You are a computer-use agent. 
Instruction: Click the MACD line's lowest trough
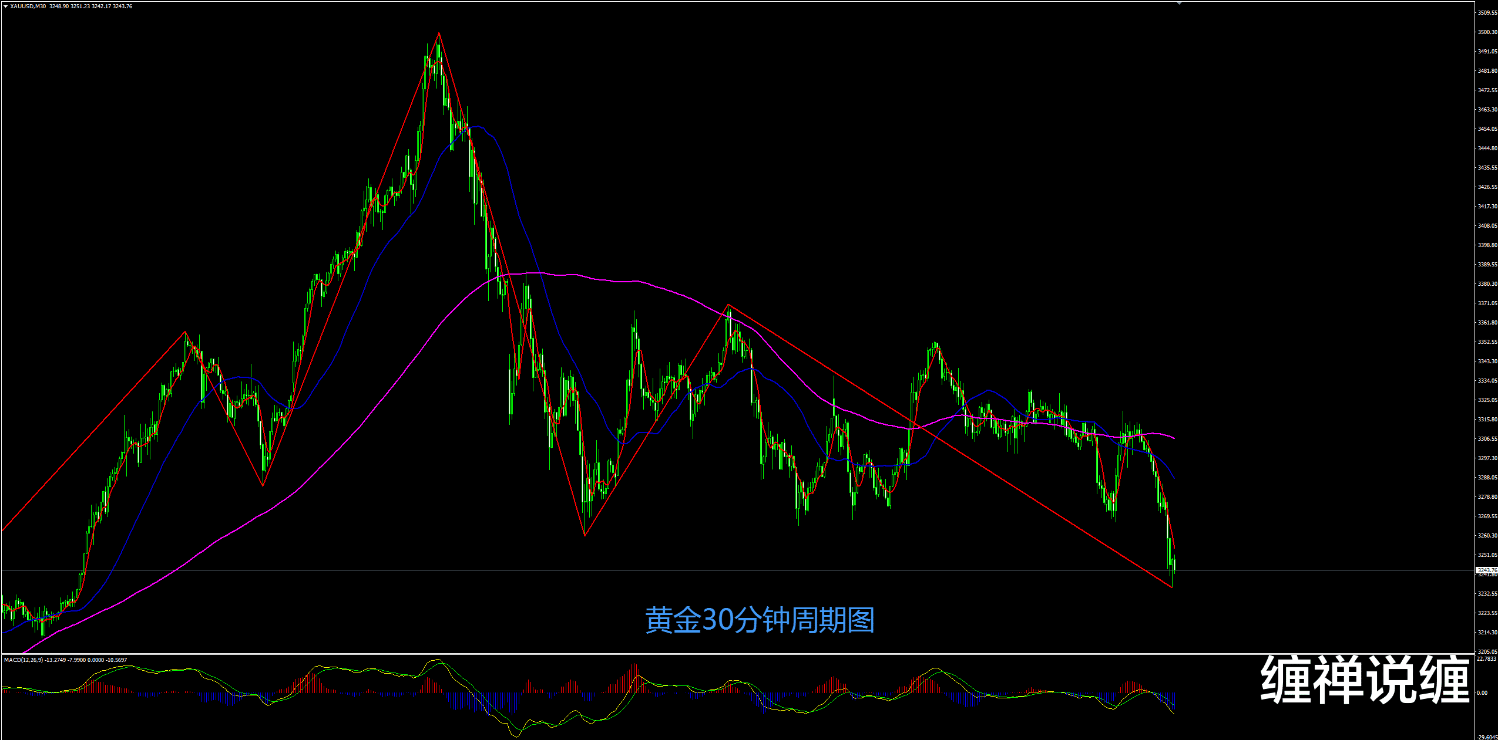click(x=516, y=736)
